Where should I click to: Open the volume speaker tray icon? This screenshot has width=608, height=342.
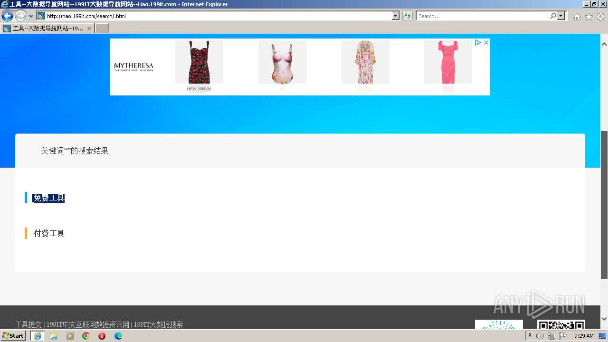(x=540, y=336)
